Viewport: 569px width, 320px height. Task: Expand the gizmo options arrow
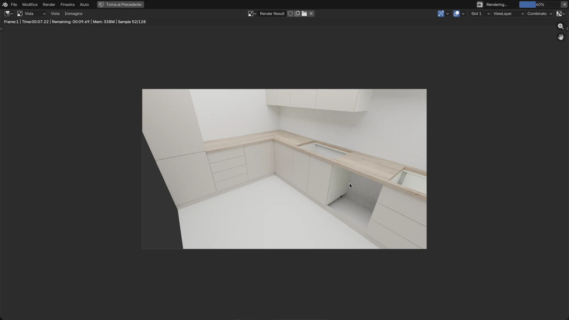click(x=447, y=14)
